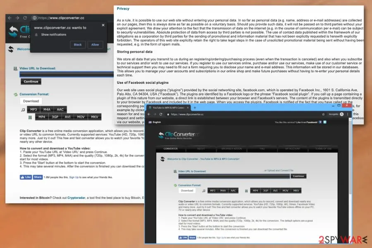
Task: Click the left window's Video URL field
Action: tap(67, 74)
